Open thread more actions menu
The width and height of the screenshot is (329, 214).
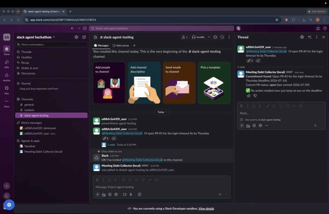click(x=317, y=37)
